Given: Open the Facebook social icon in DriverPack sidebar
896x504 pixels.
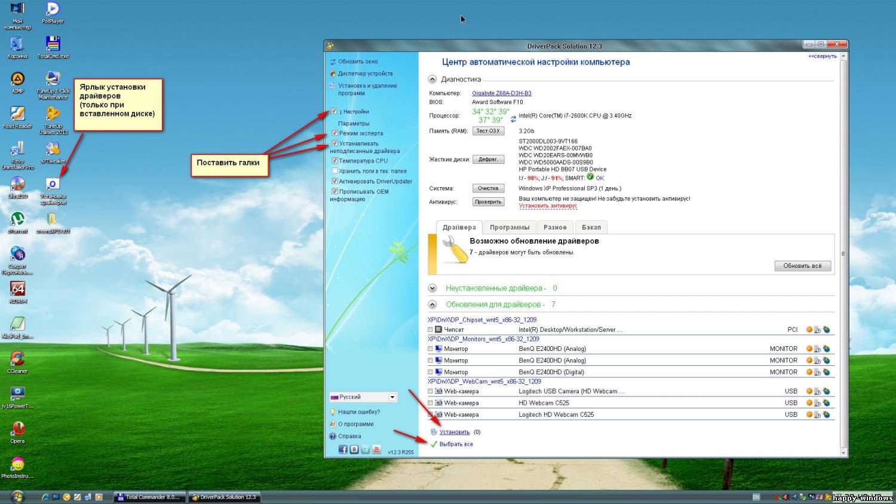Looking at the screenshot, I should click(x=343, y=450).
